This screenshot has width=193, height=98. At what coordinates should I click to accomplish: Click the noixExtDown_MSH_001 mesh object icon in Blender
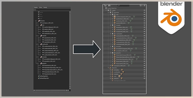(114, 19)
